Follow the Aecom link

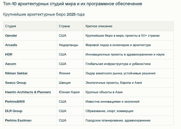[x=11, y=64]
